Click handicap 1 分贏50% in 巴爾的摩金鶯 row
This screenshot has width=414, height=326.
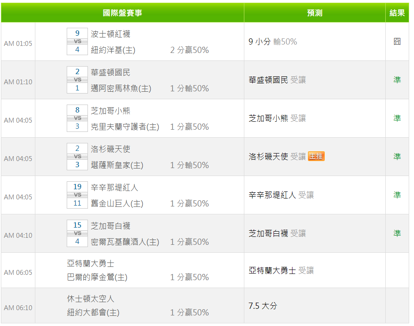point(189,277)
